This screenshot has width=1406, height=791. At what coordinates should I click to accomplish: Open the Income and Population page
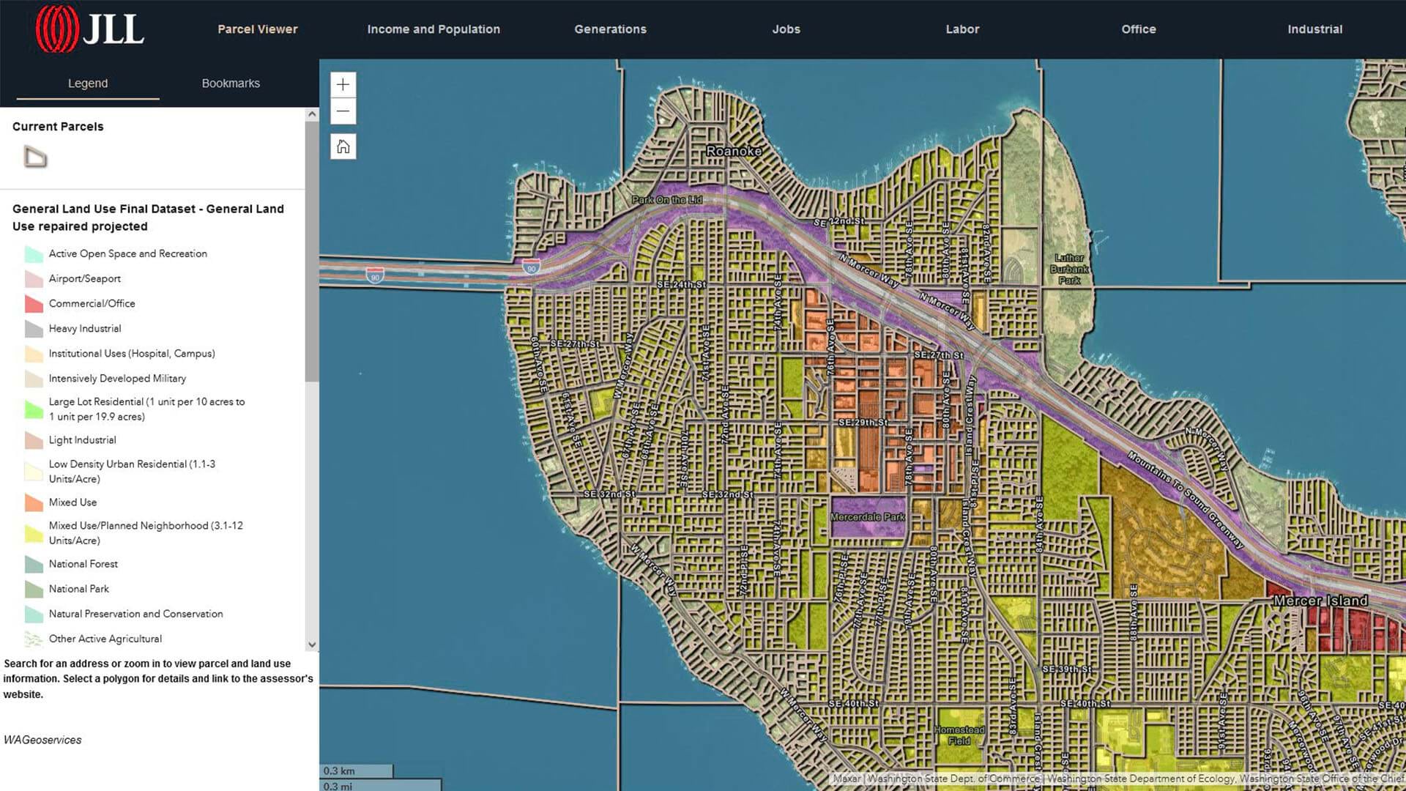click(434, 29)
